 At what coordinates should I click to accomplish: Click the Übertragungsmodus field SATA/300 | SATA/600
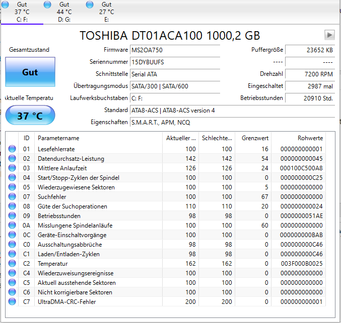click(x=175, y=86)
